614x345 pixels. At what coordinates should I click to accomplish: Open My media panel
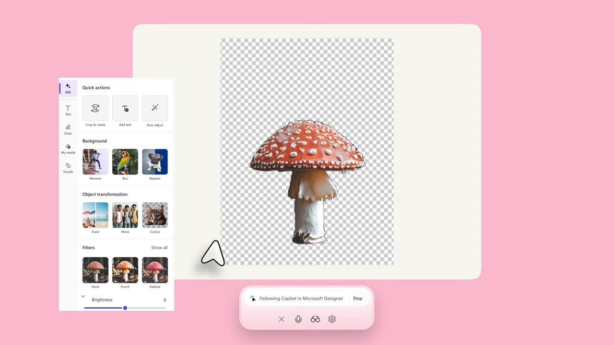[68, 149]
